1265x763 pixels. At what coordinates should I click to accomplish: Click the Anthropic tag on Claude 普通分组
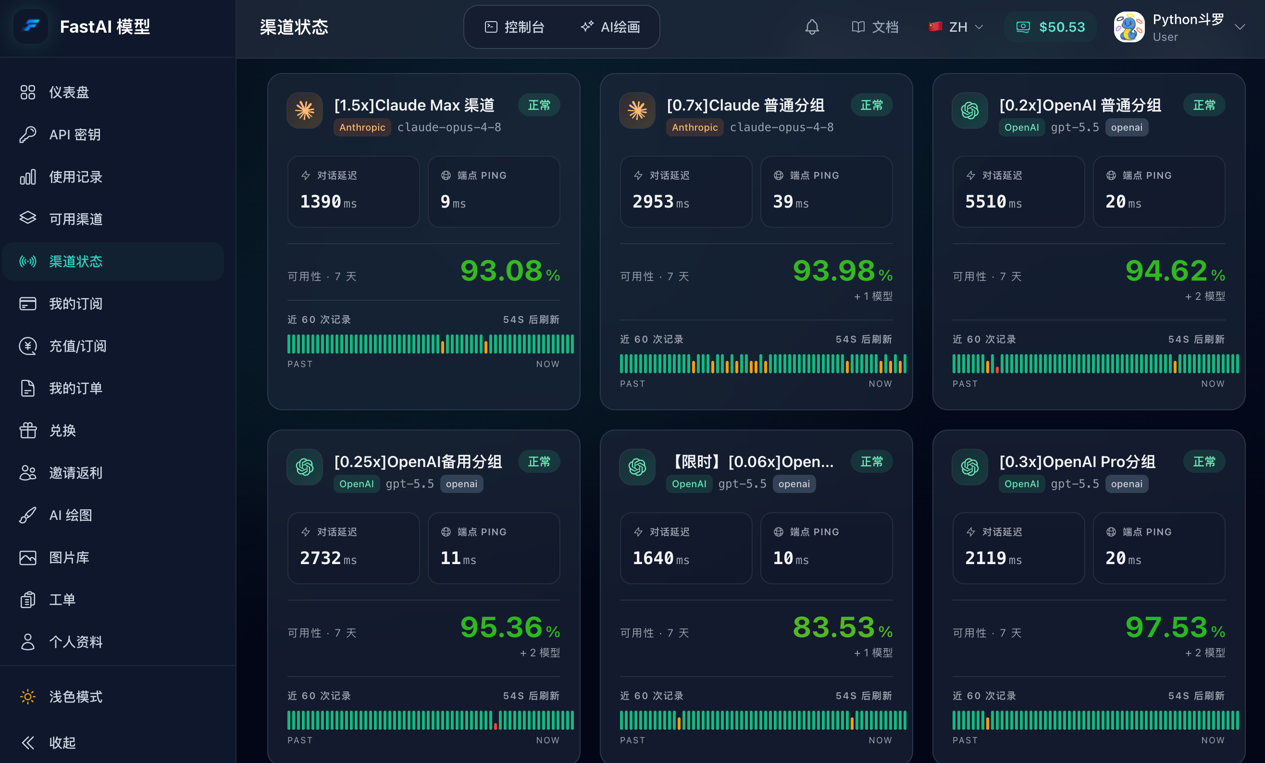point(695,127)
